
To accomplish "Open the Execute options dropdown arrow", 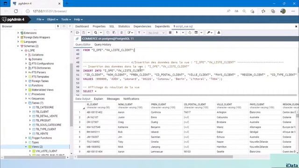I will 183,33.
